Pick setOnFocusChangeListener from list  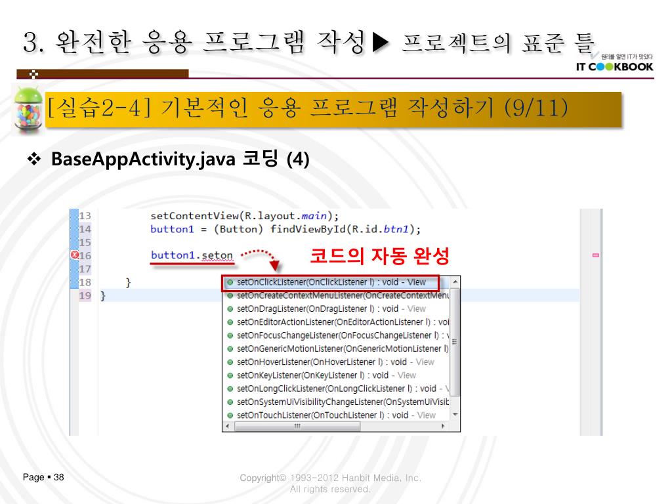tap(337, 335)
